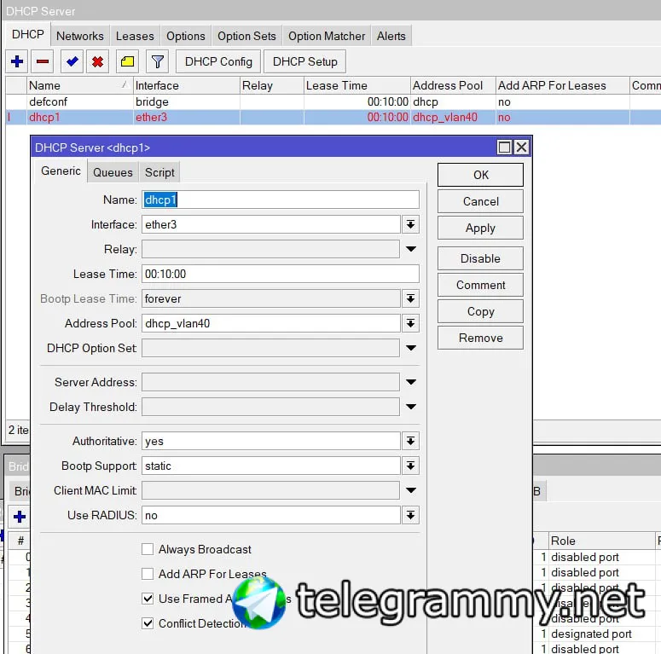The width and height of the screenshot is (661, 654).
Task: Expand the Server Address arrow
Action: pos(411,382)
